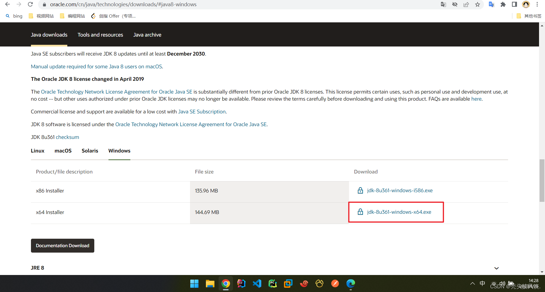Viewport: 545px width, 292px height.
Task: Open the bing bookmark
Action: click(14, 16)
